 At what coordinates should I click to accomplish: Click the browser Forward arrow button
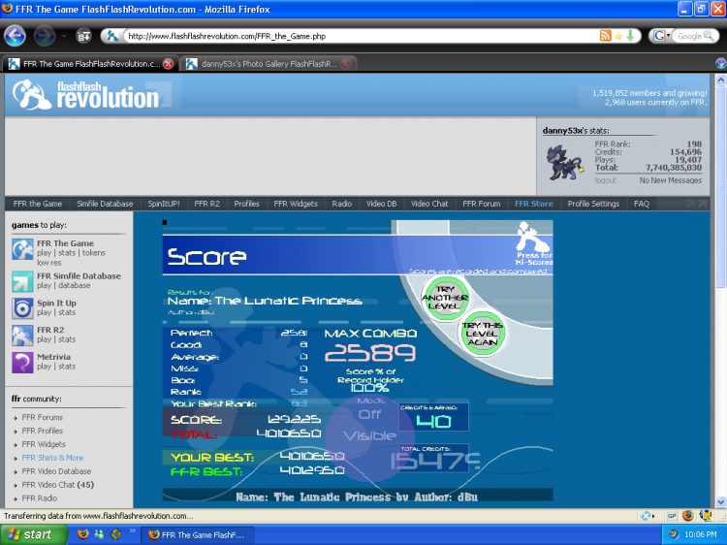point(45,36)
